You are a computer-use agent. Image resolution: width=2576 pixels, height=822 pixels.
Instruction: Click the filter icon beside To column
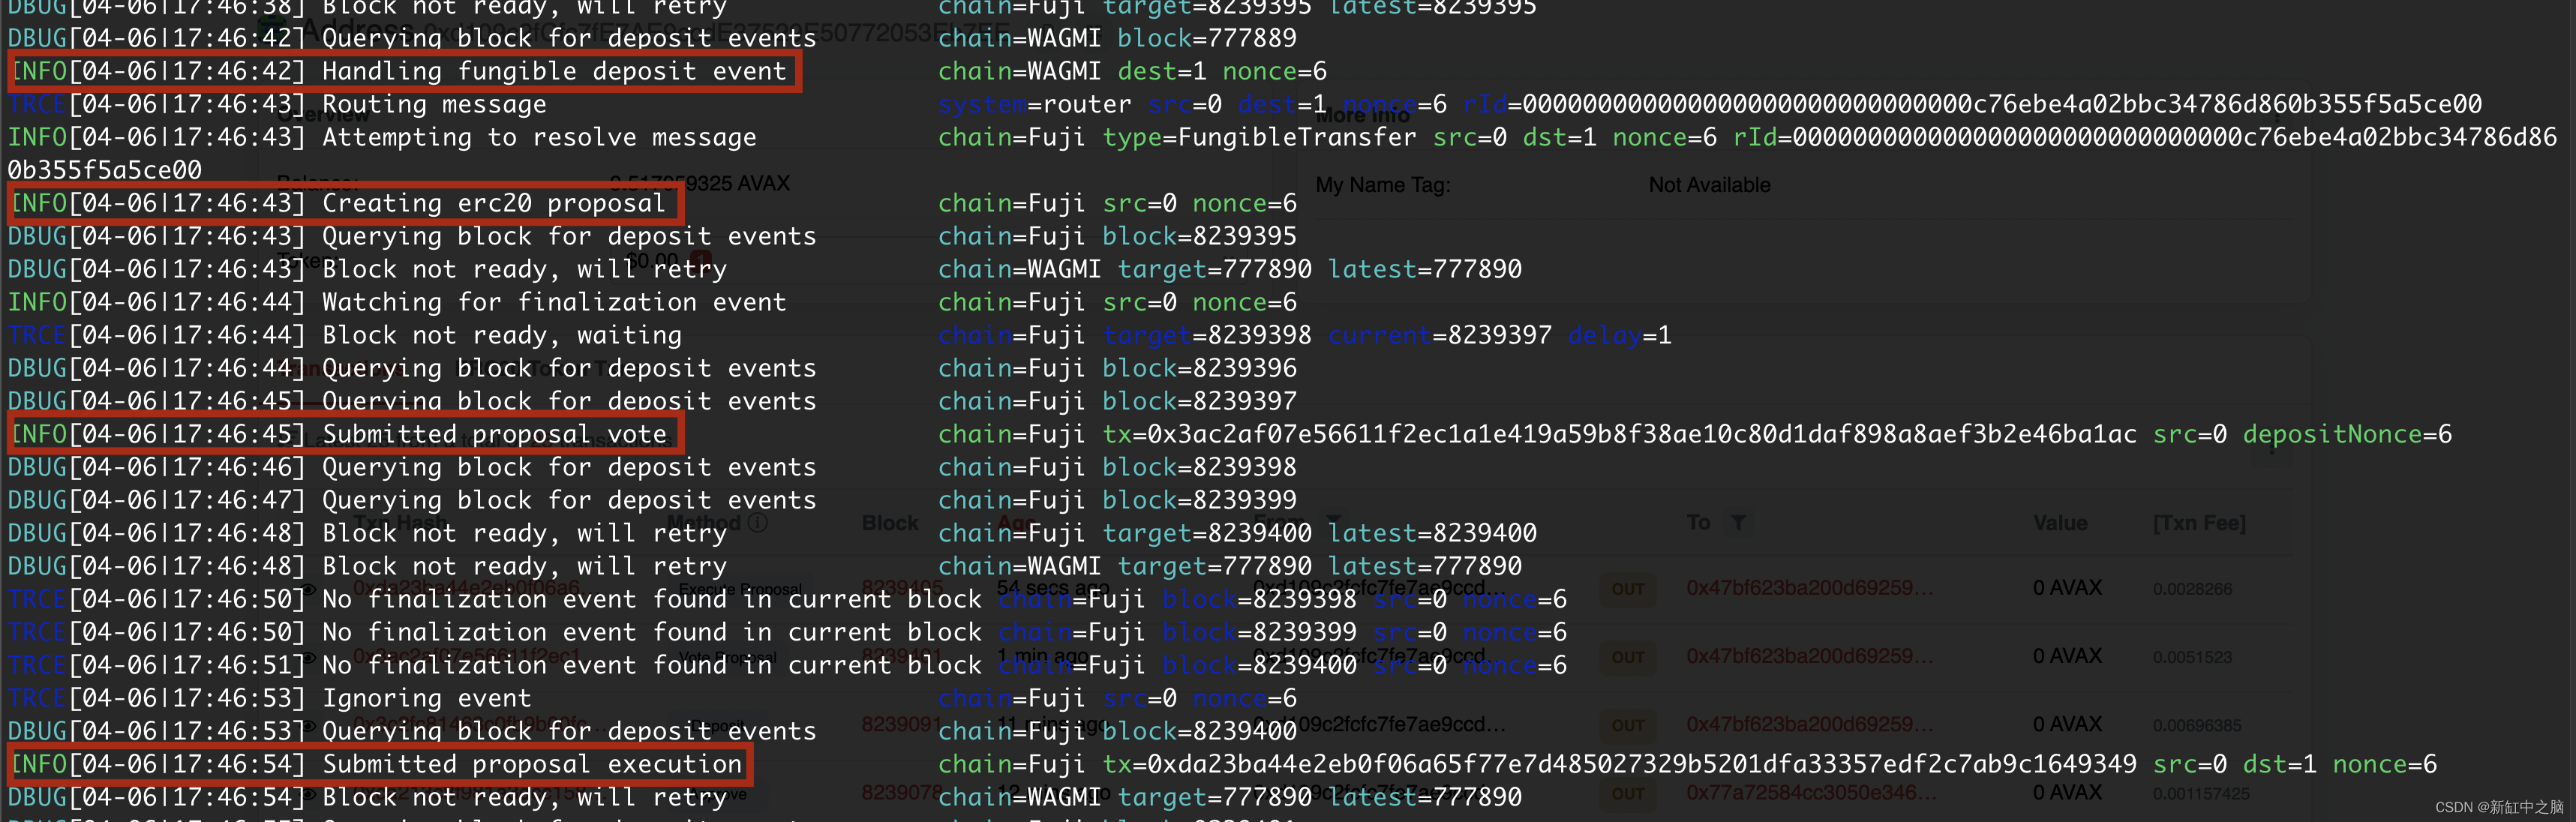(1739, 523)
